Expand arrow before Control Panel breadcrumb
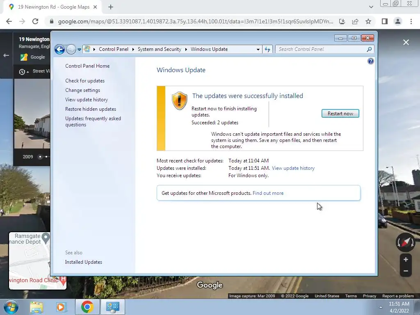420x315 pixels. point(94,49)
